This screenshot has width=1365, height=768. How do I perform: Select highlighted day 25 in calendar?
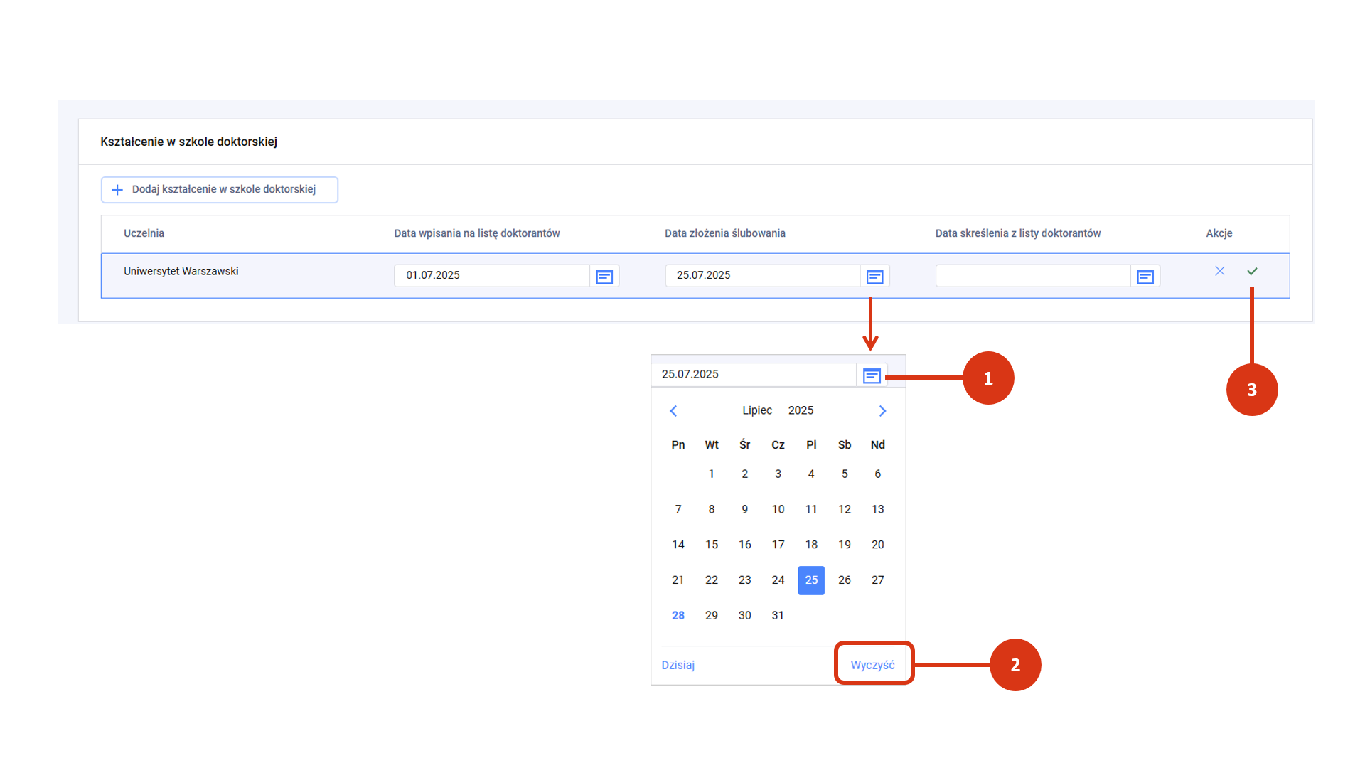pyautogui.click(x=811, y=580)
